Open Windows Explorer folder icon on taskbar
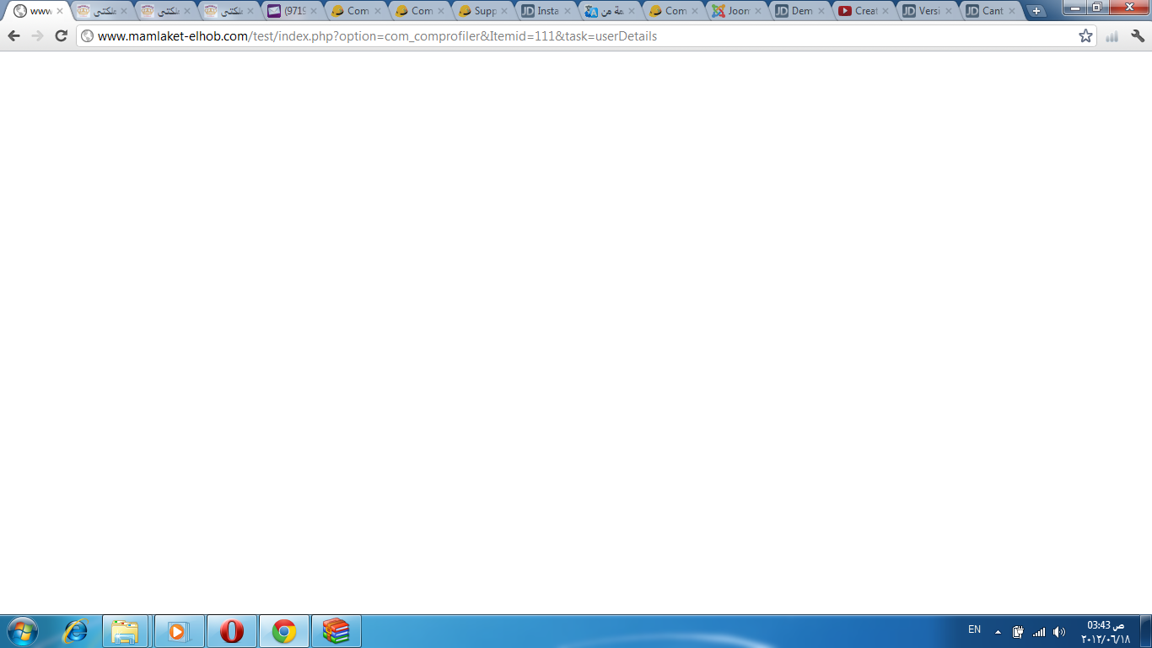Image resolution: width=1152 pixels, height=648 pixels. tap(126, 631)
